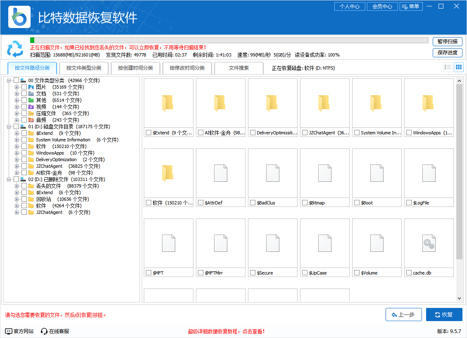
Task: Expand the 音频 tree node
Action: pyautogui.click(x=17, y=120)
